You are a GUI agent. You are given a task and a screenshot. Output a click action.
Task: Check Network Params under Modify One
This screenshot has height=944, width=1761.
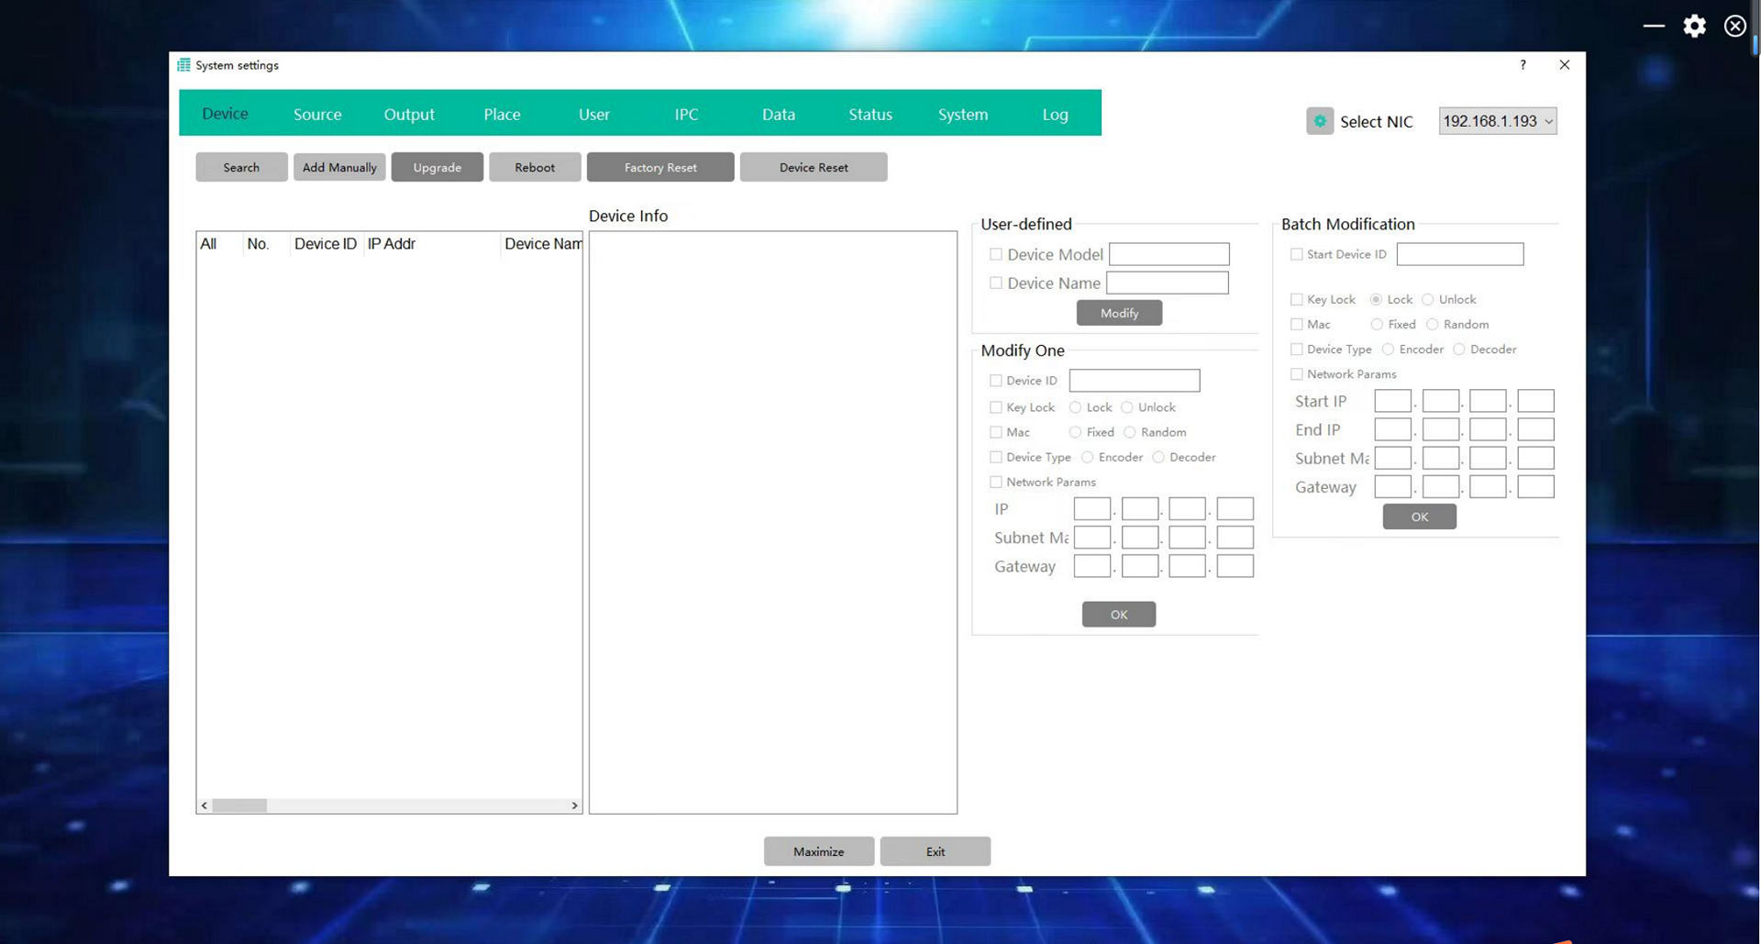[x=995, y=482]
